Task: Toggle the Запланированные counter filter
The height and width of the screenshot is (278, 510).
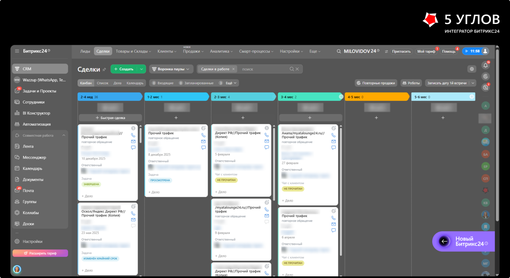Action: pyautogui.click(x=196, y=83)
